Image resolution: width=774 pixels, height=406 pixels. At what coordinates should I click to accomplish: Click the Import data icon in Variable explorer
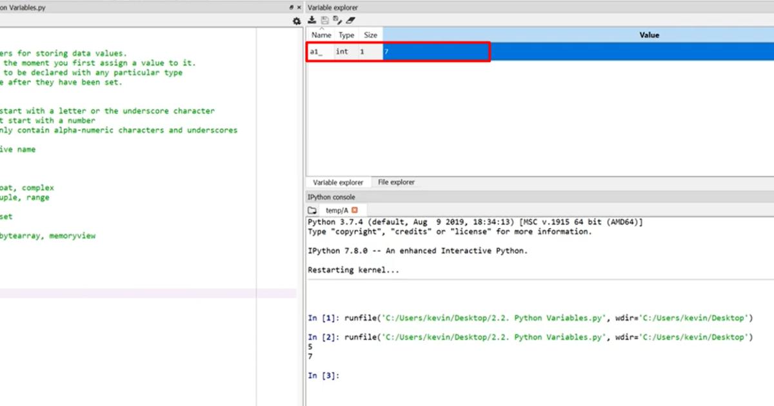tap(312, 19)
